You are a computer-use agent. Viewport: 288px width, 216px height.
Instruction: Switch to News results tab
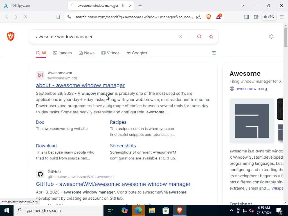87,53
